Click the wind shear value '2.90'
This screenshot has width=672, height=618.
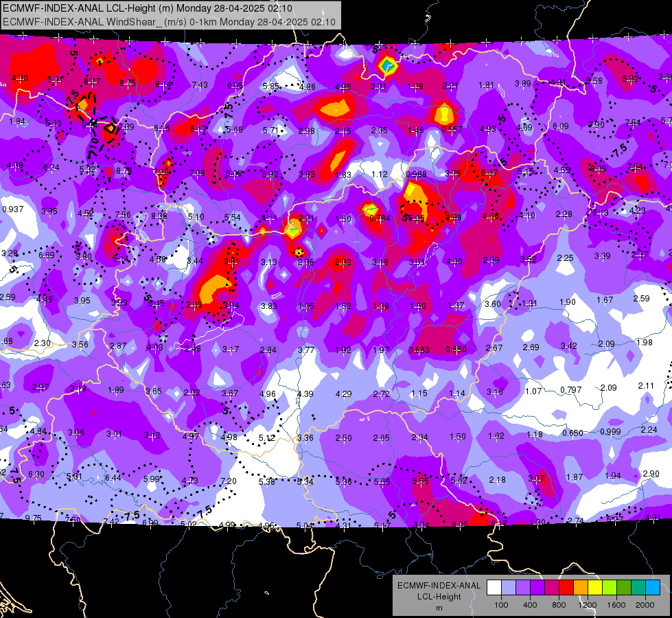(x=651, y=474)
